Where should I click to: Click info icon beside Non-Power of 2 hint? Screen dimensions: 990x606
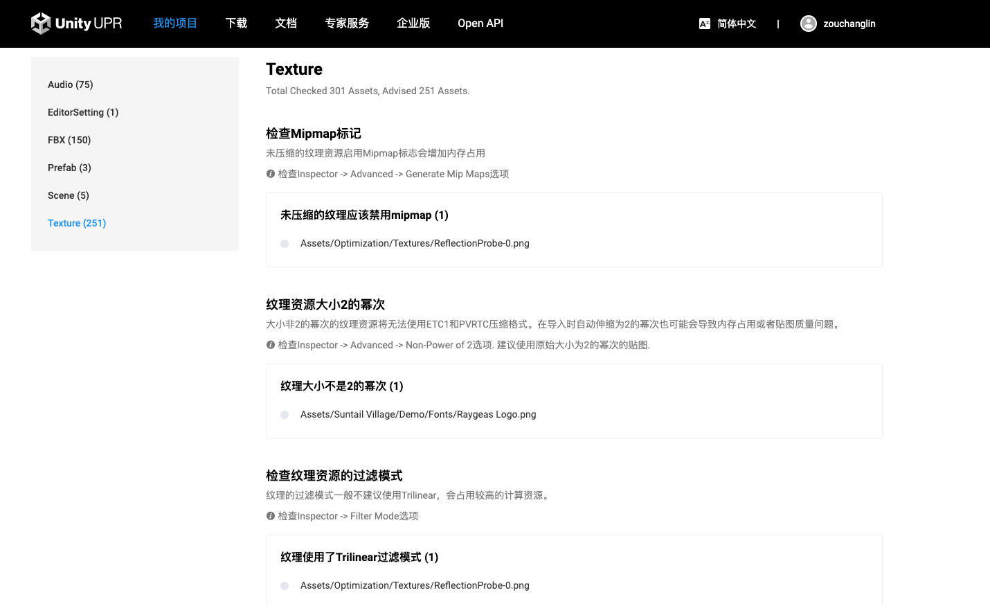271,345
